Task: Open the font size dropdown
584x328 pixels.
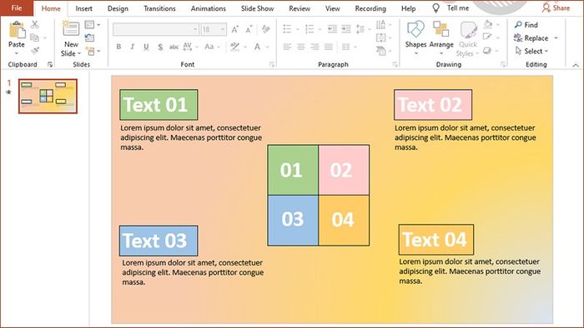Action: (x=223, y=29)
